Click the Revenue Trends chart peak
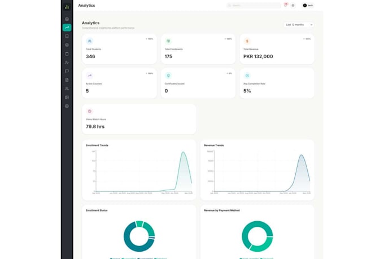Image resolution: width=384 pixels, height=259 pixels. coord(302,155)
